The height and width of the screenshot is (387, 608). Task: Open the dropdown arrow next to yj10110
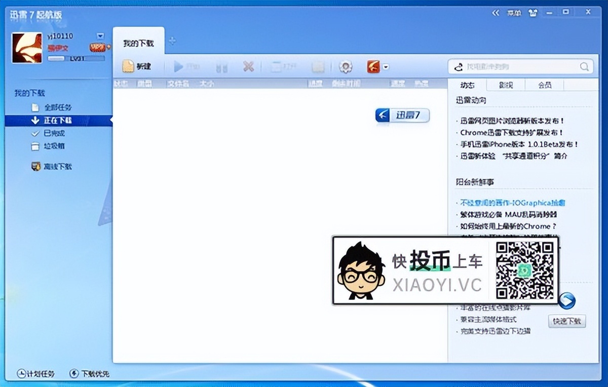(x=100, y=36)
